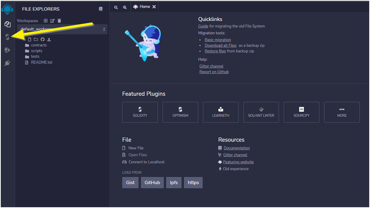Open the Help Gitter channel link
The height and width of the screenshot is (208, 370).
(x=211, y=66)
